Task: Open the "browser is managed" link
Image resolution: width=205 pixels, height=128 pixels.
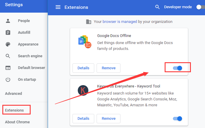Action: tap(120, 22)
